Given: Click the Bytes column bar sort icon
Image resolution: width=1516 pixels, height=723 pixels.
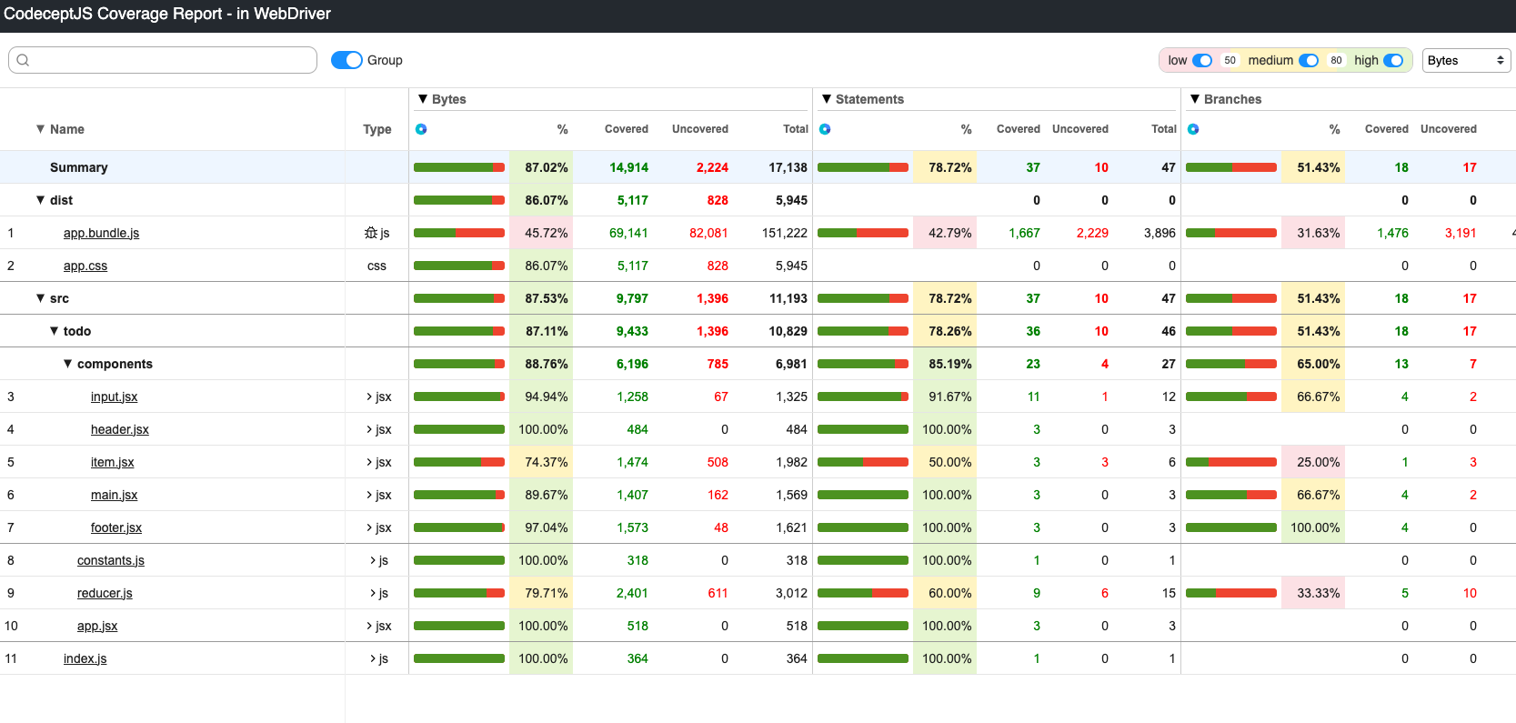Looking at the screenshot, I should 421,129.
